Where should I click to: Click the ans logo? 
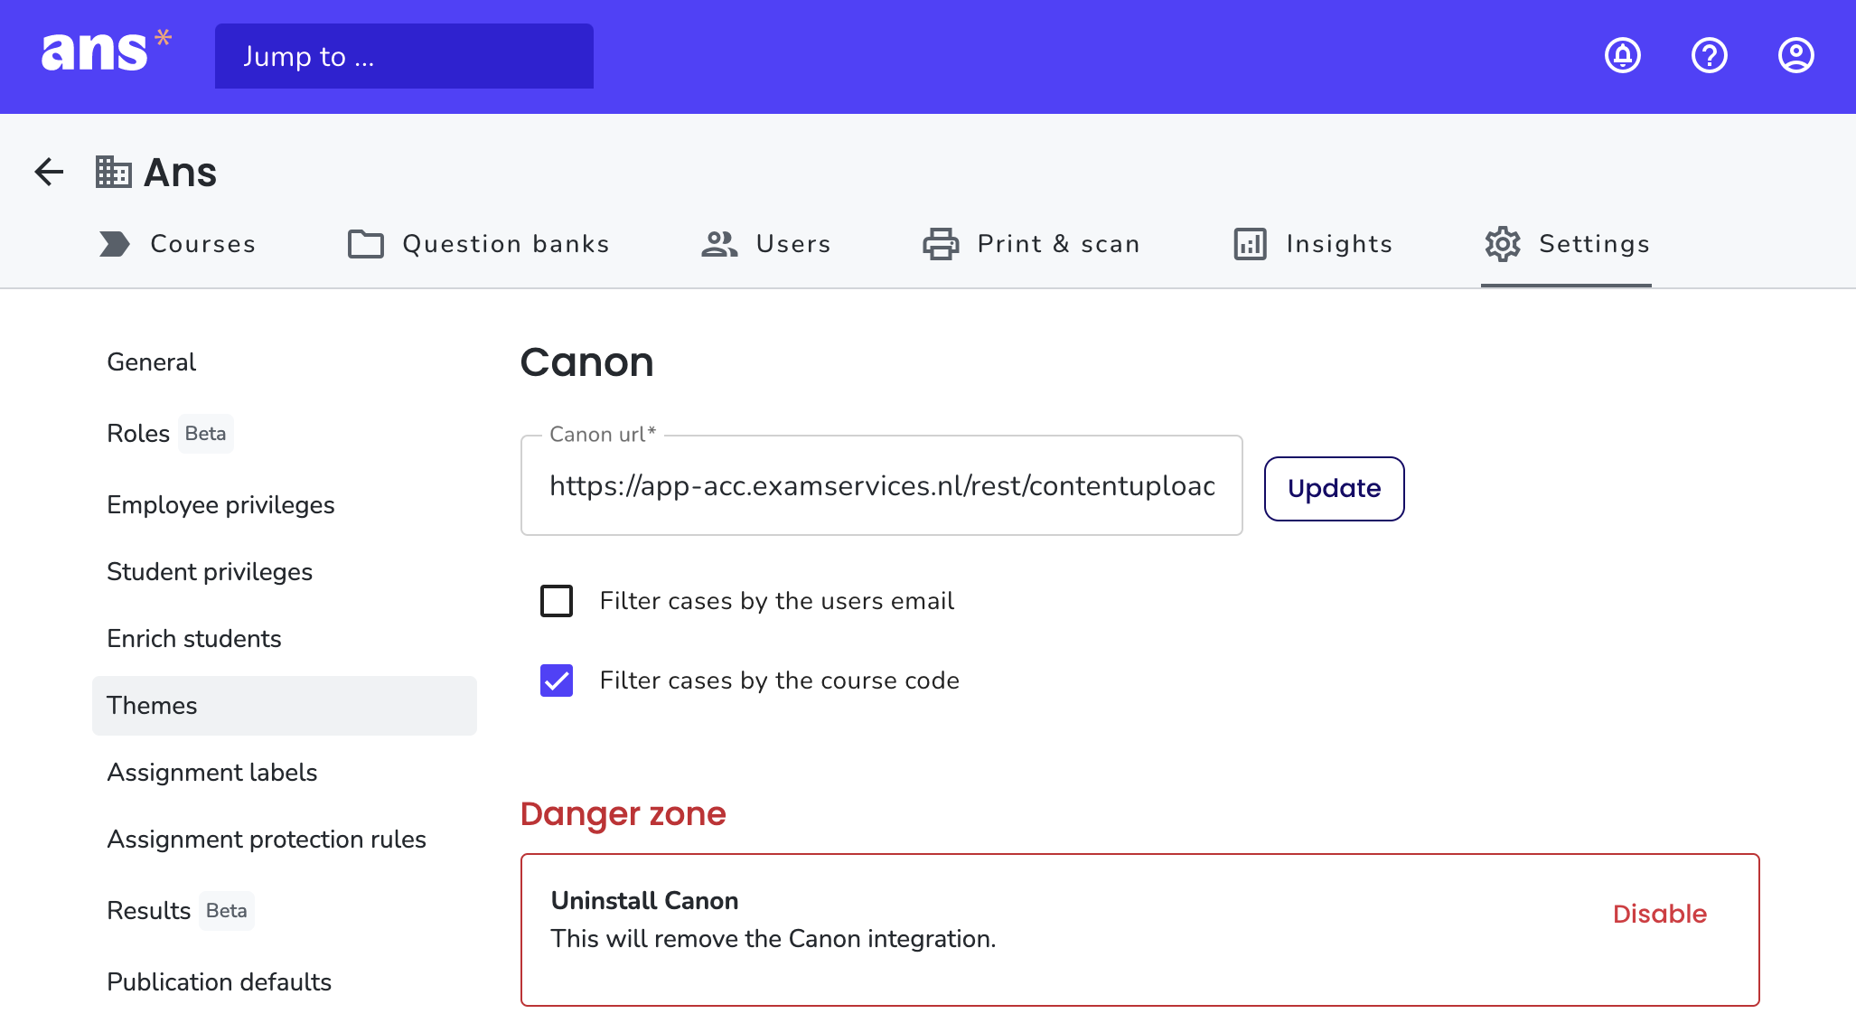(106, 52)
